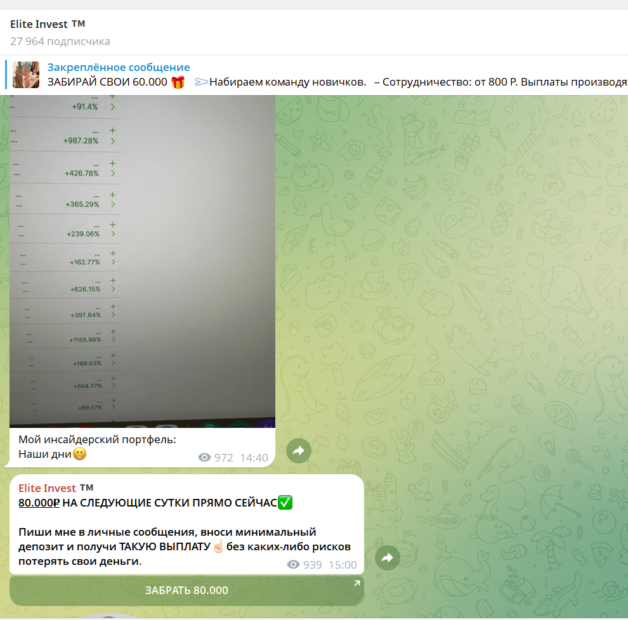Click the +426.78% value in photo
This screenshot has width=628, height=620.
(x=82, y=173)
